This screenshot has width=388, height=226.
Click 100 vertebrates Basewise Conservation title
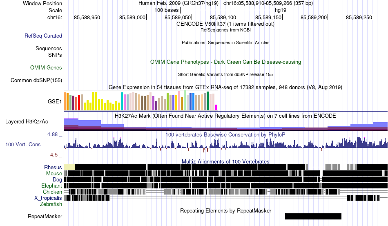coord(225,134)
